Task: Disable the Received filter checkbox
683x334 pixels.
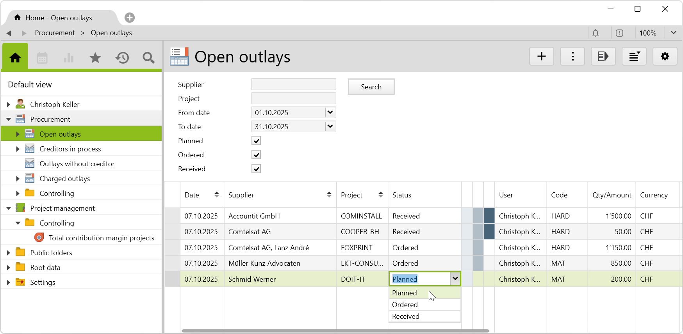Action: coord(256,169)
